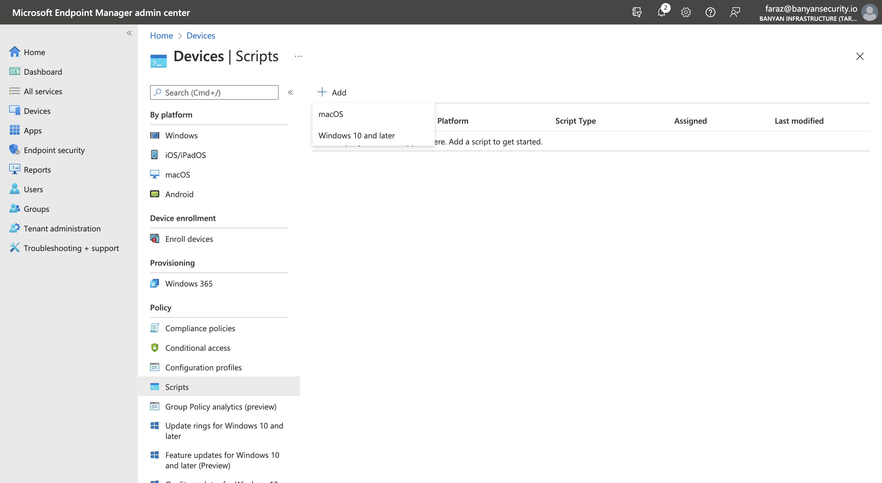Viewport: 882px width, 483px height.
Task: Click the Add button
Action: click(x=332, y=92)
